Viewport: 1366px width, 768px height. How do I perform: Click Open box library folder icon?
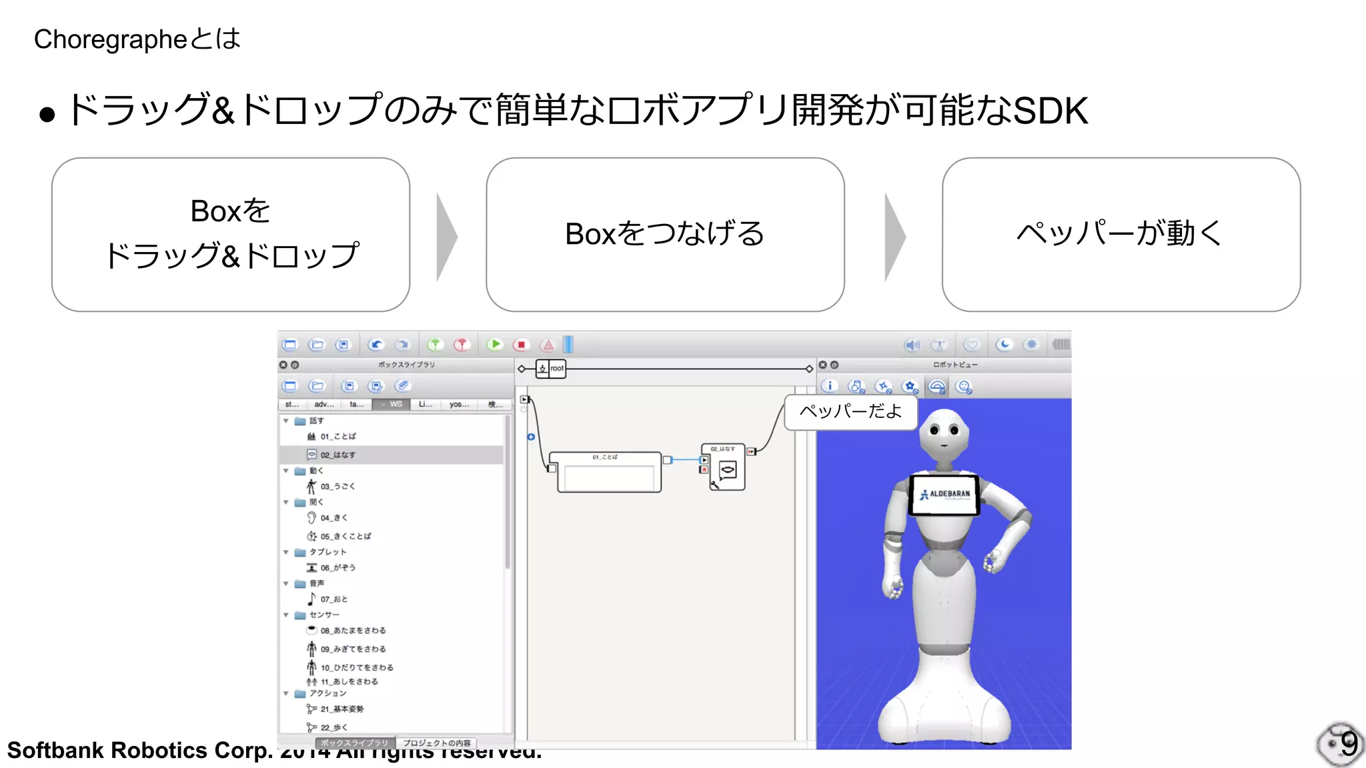(317, 386)
